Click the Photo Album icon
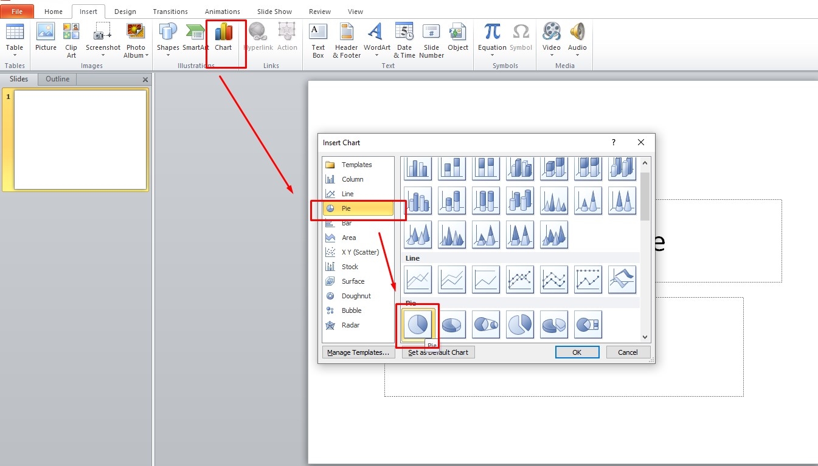Viewport: 818px width, 466px height. click(136, 32)
